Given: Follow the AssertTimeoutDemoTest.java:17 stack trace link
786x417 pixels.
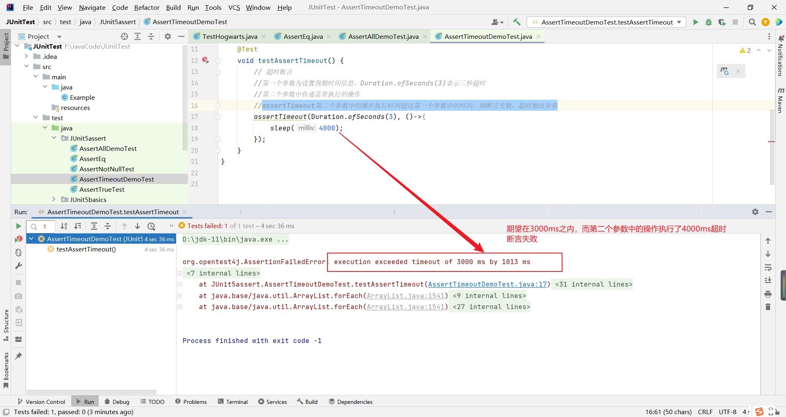Looking at the screenshot, I should (x=487, y=284).
